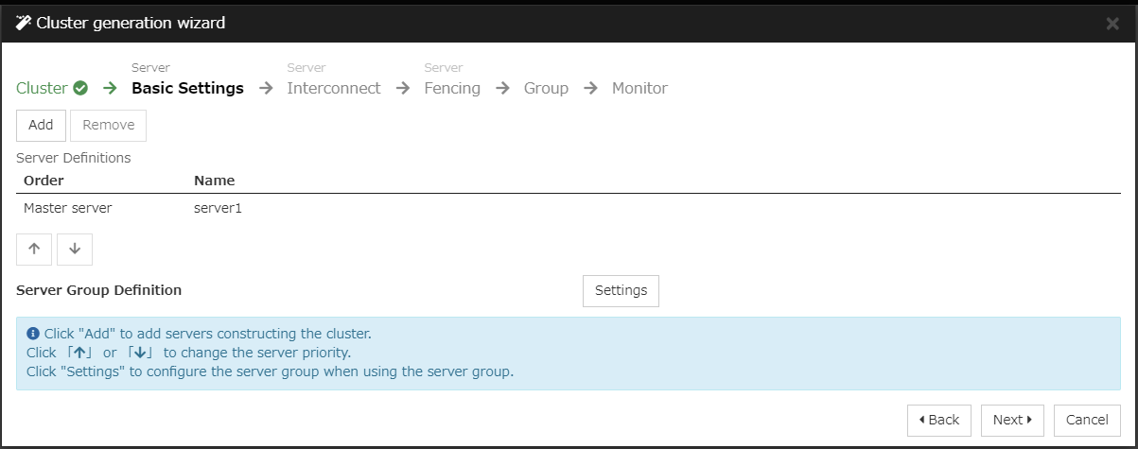Select the server1 row in Server Definitions
This screenshot has width=1138, height=449.
pos(218,208)
